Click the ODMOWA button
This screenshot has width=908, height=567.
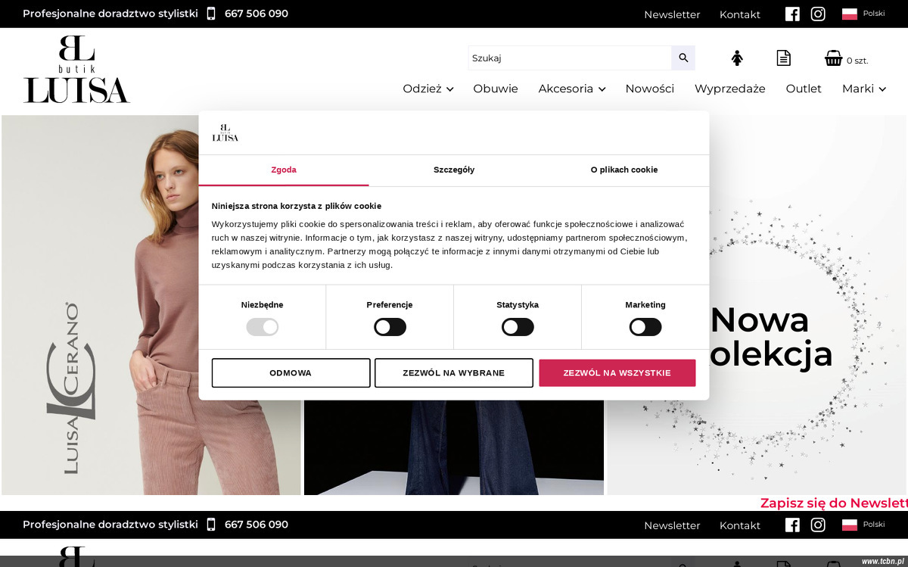point(291,373)
